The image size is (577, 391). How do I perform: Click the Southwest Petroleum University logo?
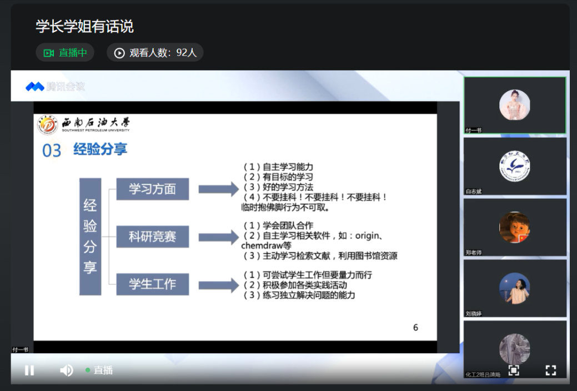pos(48,125)
